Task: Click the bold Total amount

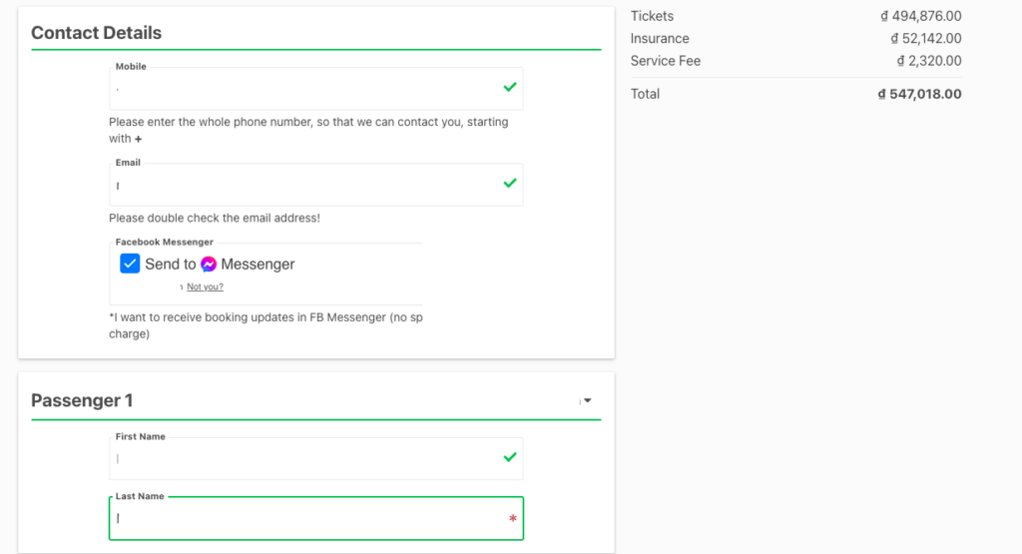Action: [x=919, y=94]
